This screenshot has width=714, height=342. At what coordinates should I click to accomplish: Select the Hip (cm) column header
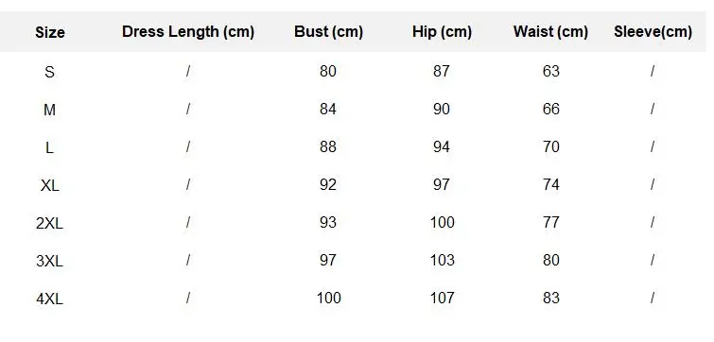442,32
